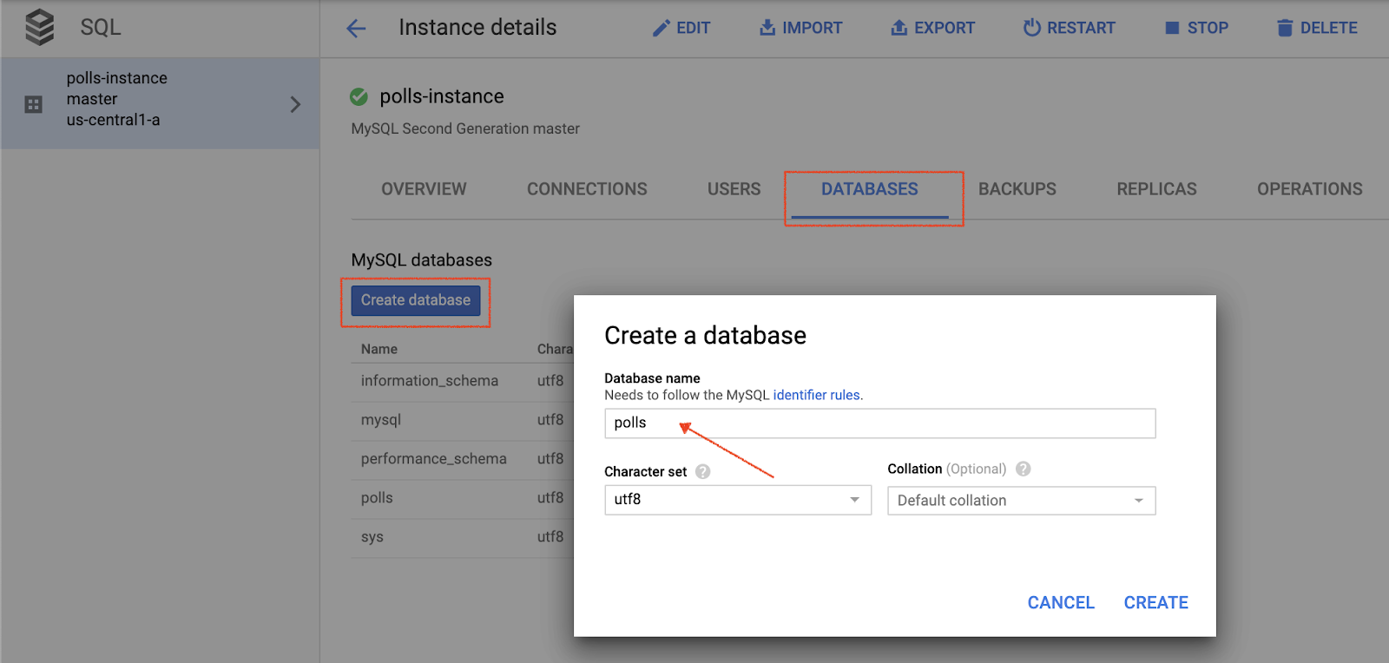Click the Restart power icon
1389x663 pixels.
tap(1031, 28)
